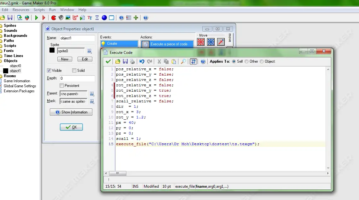
Task: Click the New sprite button
Action: click(x=65, y=59)
